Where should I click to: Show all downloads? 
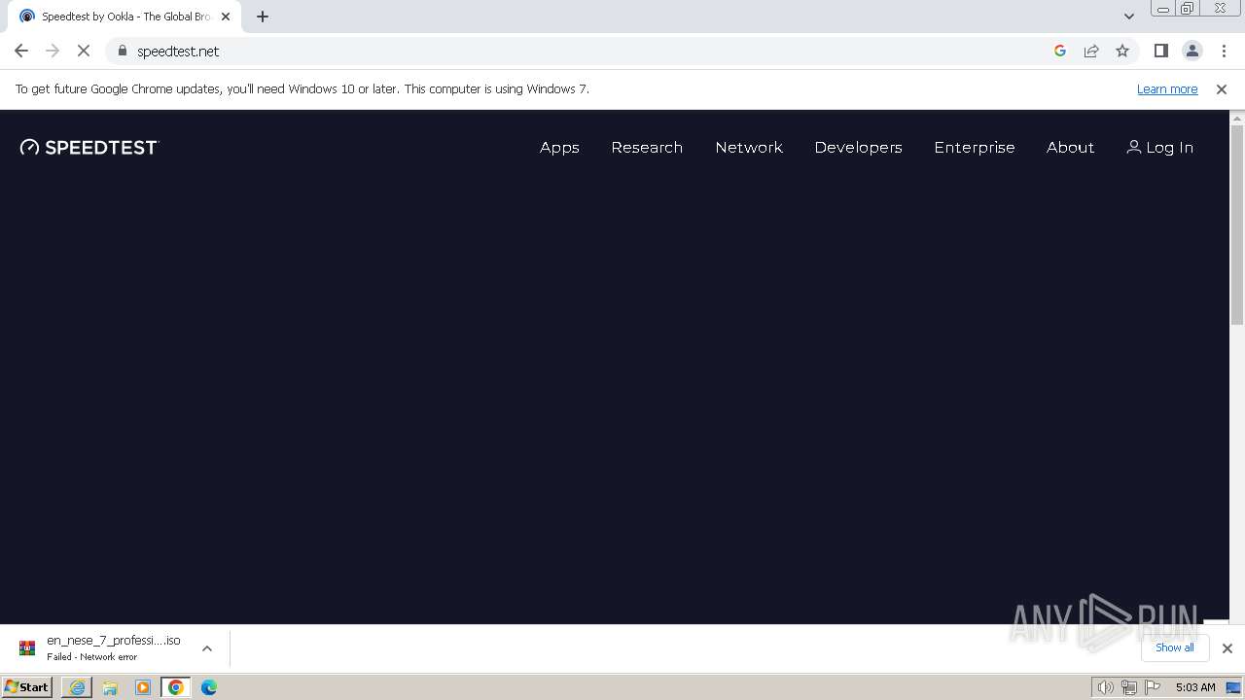click(x=1174, y=647)
